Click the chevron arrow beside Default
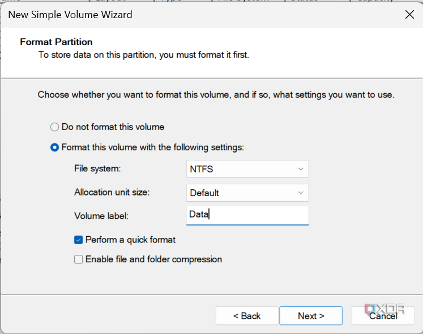This screenshot has width=423, height=334. point(300,193)
